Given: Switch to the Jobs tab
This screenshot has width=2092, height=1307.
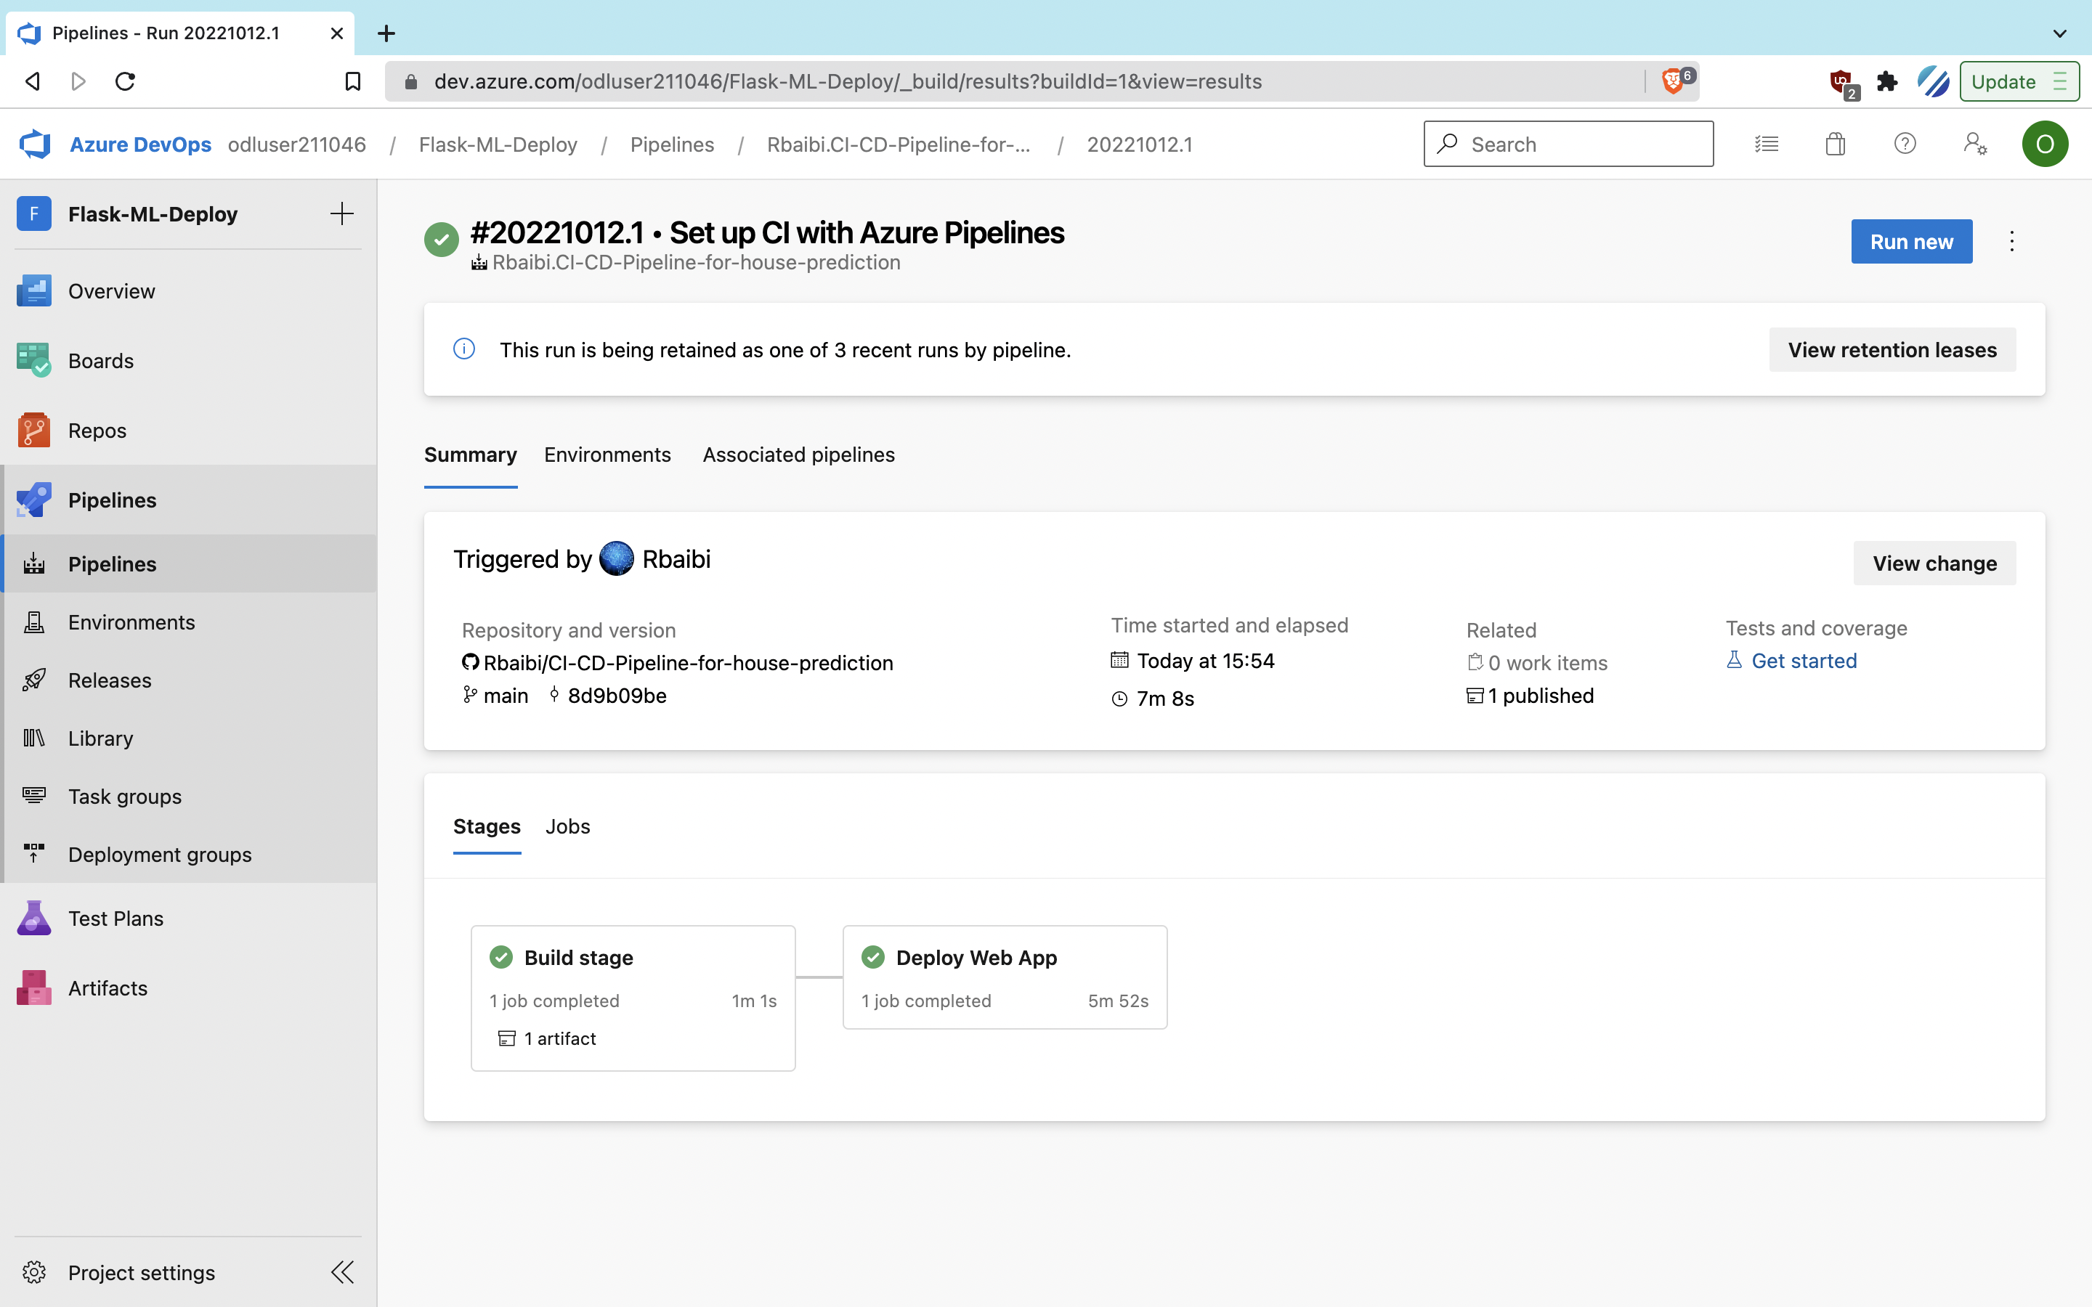Looking at the screenshot, I should [567, 826].
